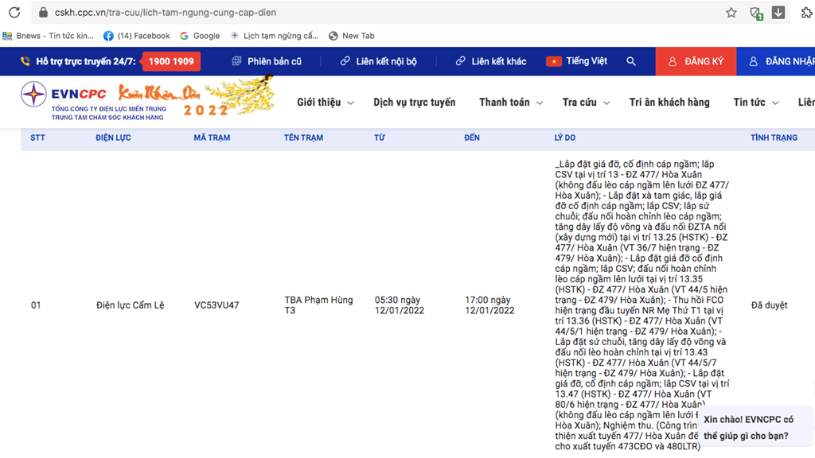This screenshot has width=815, height=458.
Task: Click the Lịch tạm ngừng bookmark favicon
Action: [x=235, y=35]
